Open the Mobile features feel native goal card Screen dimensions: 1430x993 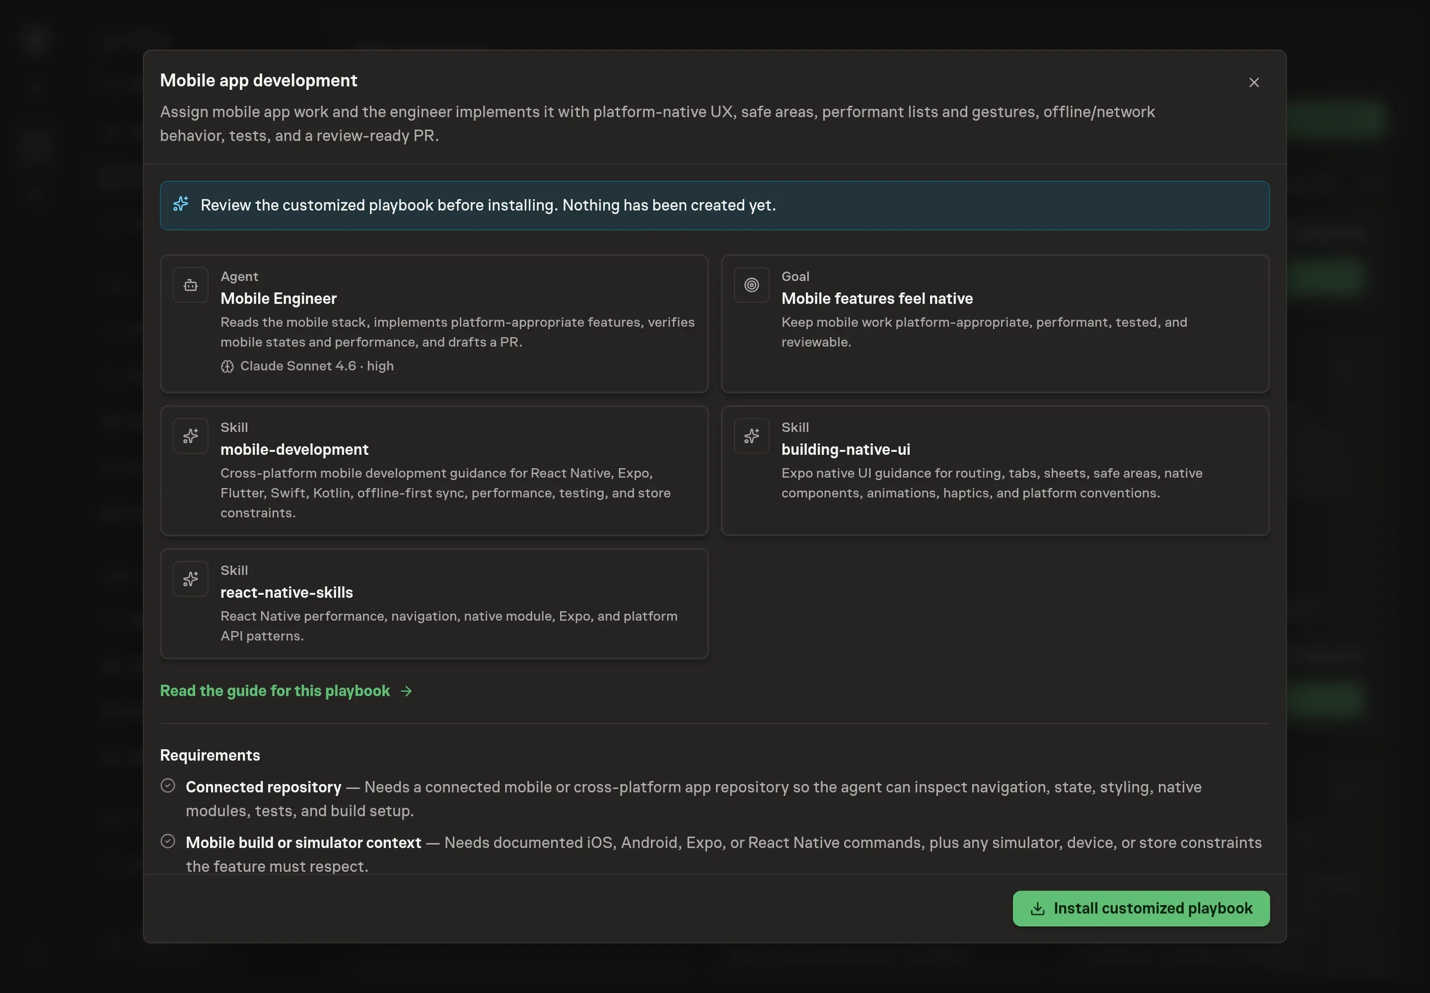click(995, 324)
